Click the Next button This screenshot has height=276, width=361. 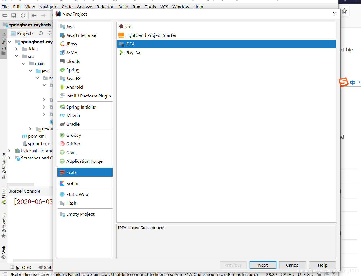tap(263, 265)
